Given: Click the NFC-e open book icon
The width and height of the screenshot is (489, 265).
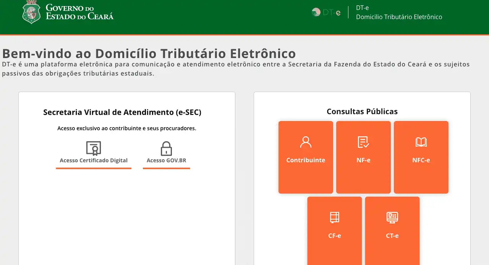Looking at the screenshot, I should coord(421,142).
